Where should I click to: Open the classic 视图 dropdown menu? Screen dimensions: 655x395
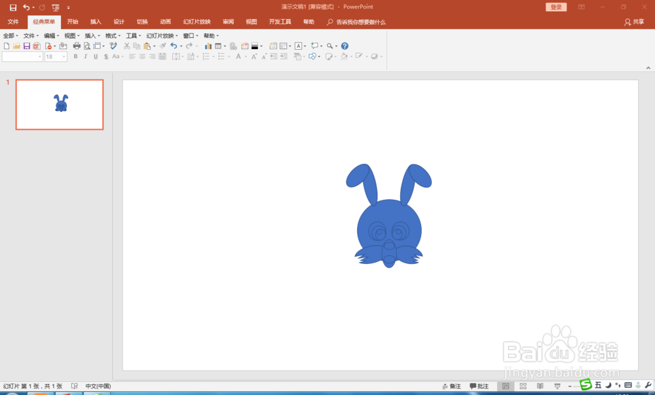point(72,36)
